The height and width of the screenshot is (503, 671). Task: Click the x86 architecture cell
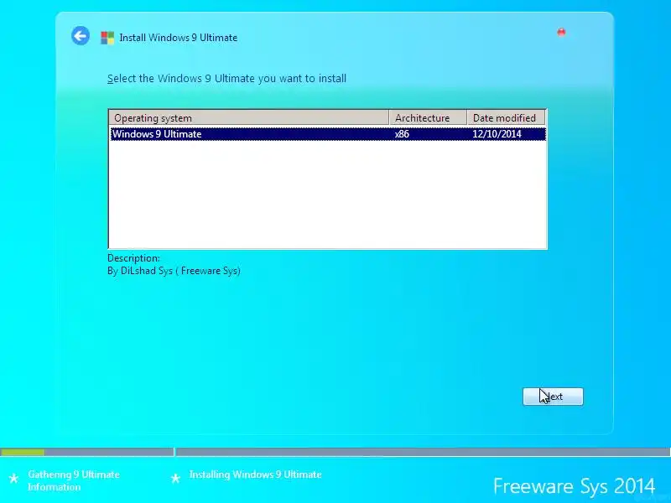[402, 134]
